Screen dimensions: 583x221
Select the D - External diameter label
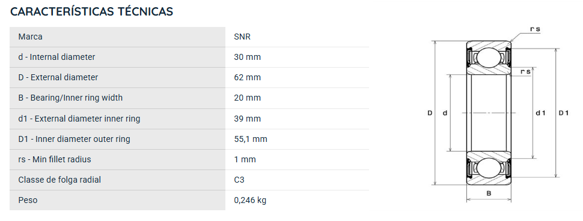click(x=58, y=77)
